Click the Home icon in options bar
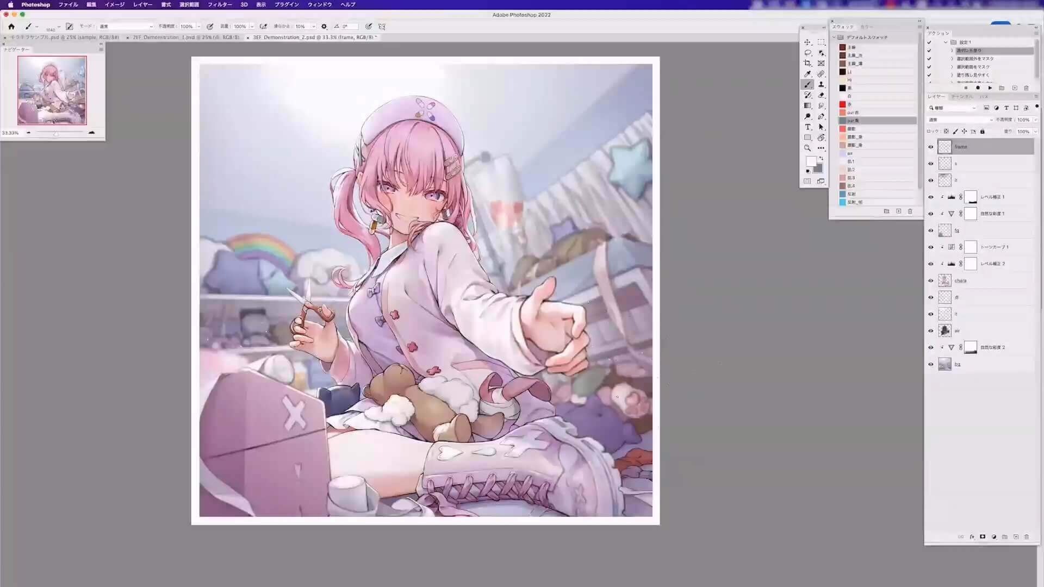 (11, 26)
